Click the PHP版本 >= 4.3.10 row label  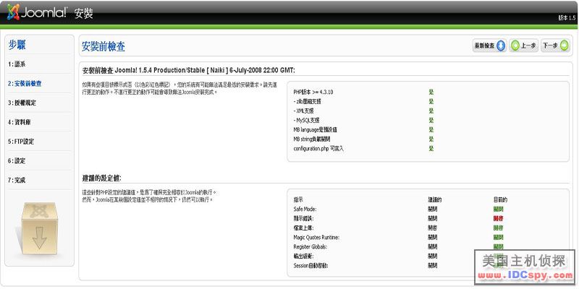click(x=313, y=92)
